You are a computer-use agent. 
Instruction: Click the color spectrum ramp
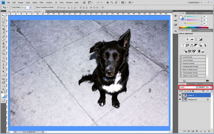pos(194,28)
